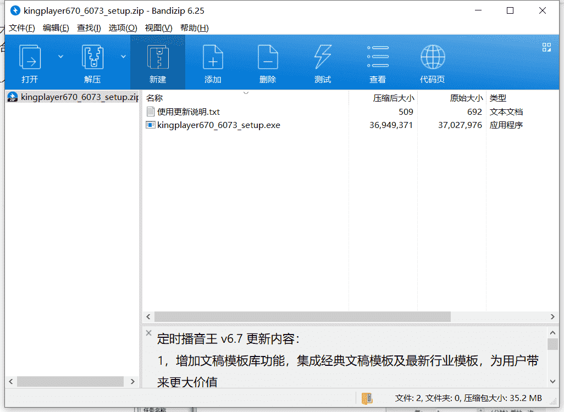Click the file list horizontal scrollbar thumb
This screenshot has width=564, height=412.
click(x=302, y=316)
